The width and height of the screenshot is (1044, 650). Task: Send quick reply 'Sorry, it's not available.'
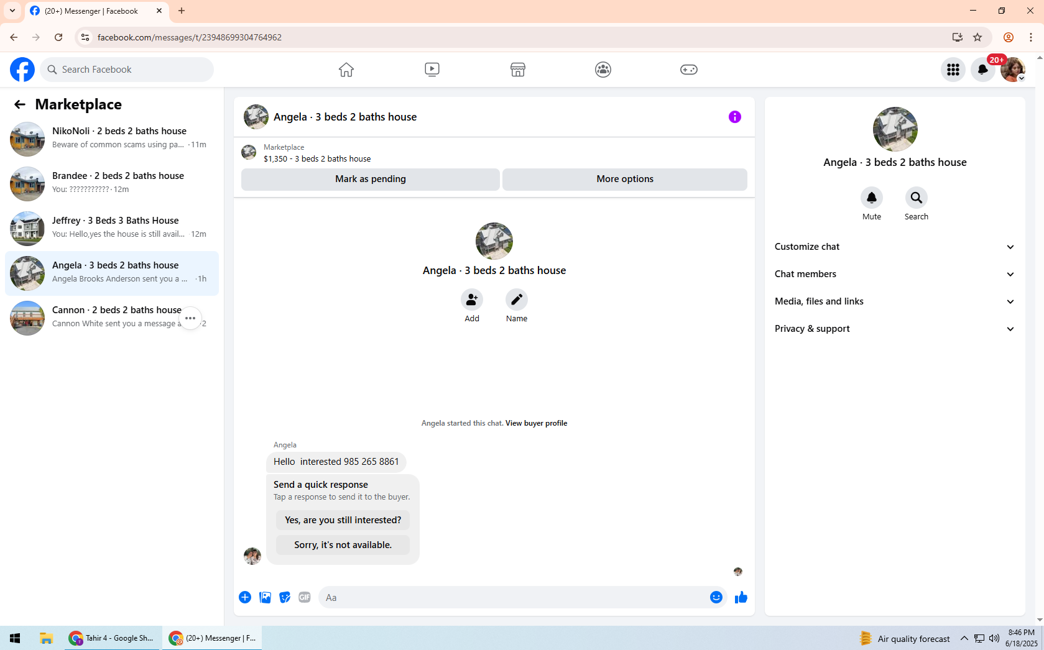[x=343, y=545]
